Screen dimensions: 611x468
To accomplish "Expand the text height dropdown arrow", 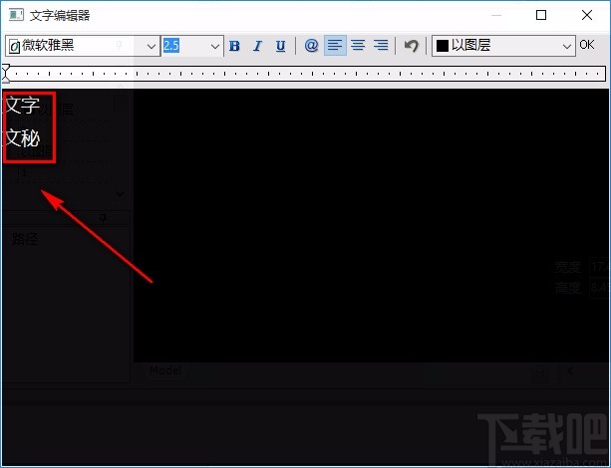I will 215,46.
